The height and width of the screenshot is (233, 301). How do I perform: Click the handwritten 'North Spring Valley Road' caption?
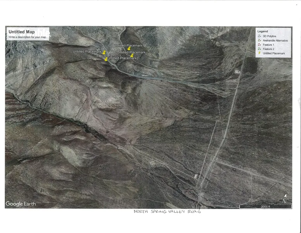[167, 212]
